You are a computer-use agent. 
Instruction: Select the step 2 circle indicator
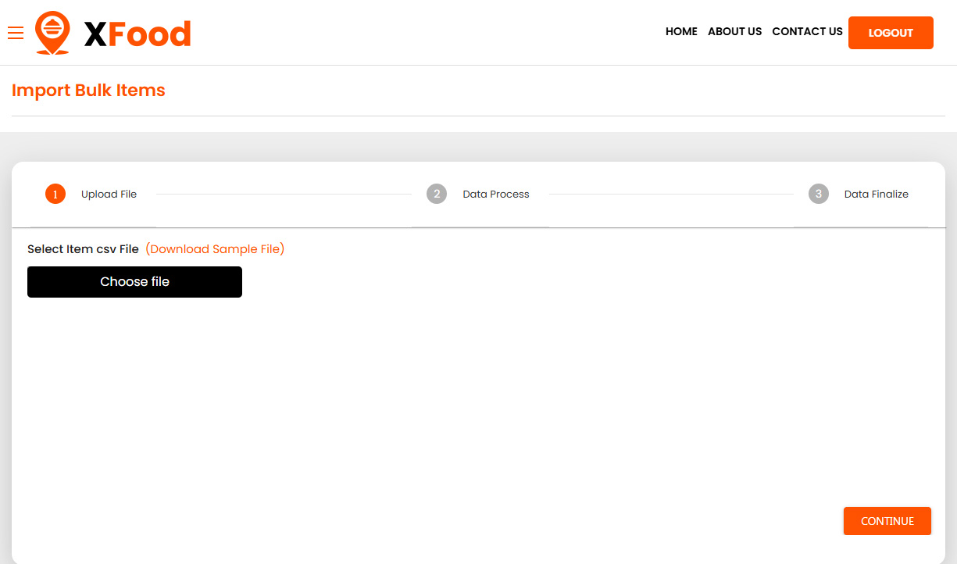[x=437, y=195]
